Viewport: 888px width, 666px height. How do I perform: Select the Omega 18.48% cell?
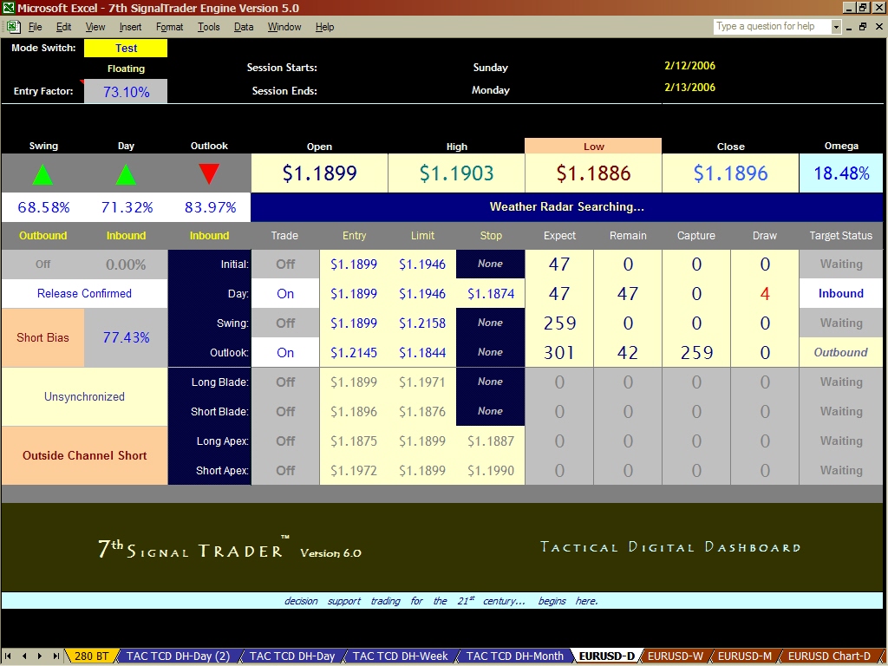pyautogui.click(x=841, y=173)
